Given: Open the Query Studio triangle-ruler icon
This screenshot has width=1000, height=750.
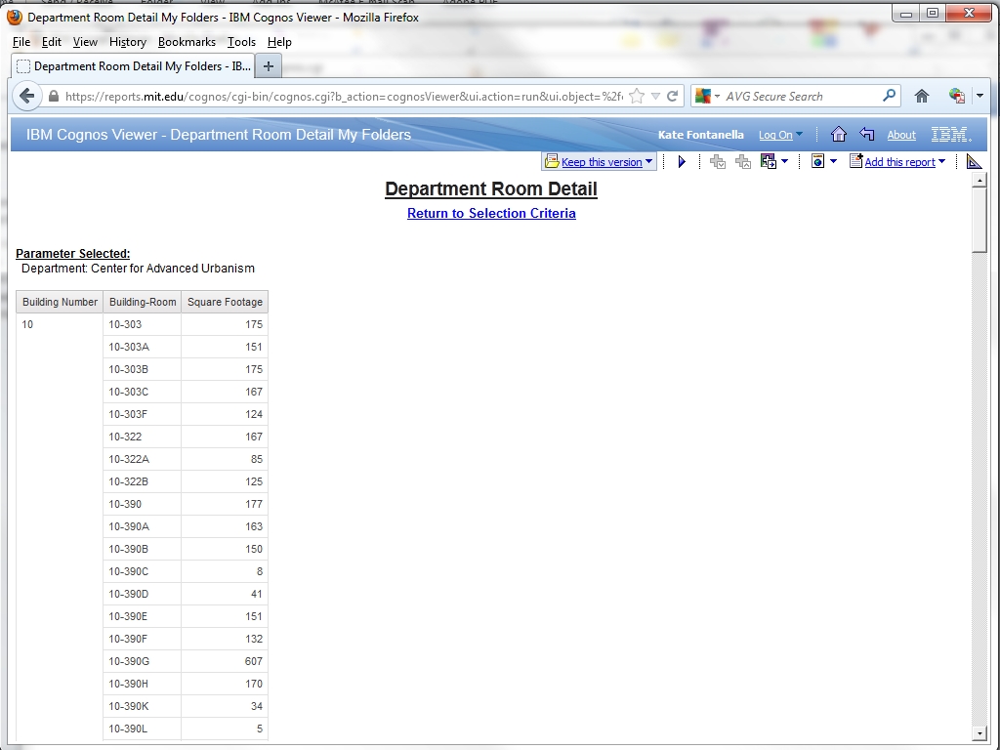Looking at the screenshot, I should click(x=974, y=162).
